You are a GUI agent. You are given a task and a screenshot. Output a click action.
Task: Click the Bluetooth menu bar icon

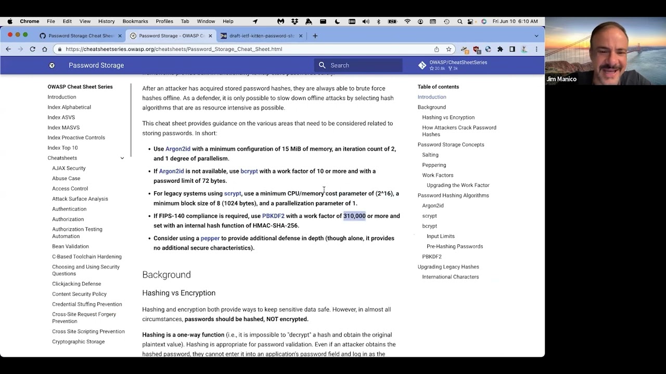[x=378, y=21]
